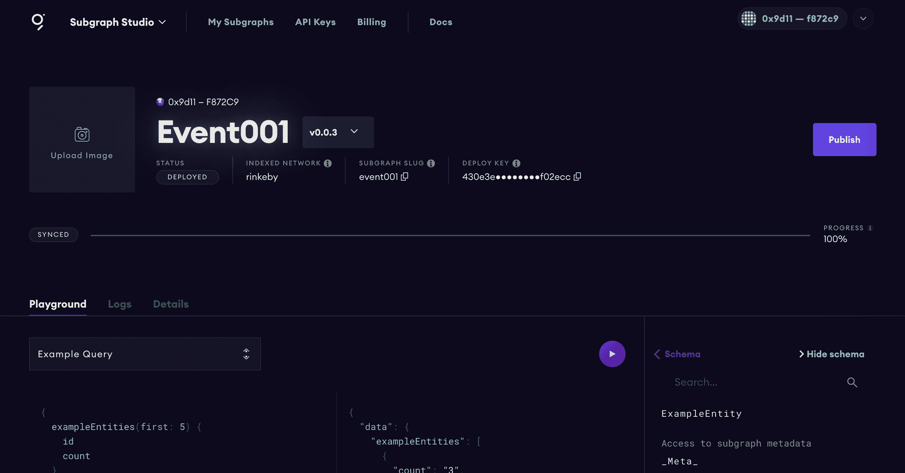The image size is (905, 473).
Task: Copy the deploy key
Action: [577, 177]
